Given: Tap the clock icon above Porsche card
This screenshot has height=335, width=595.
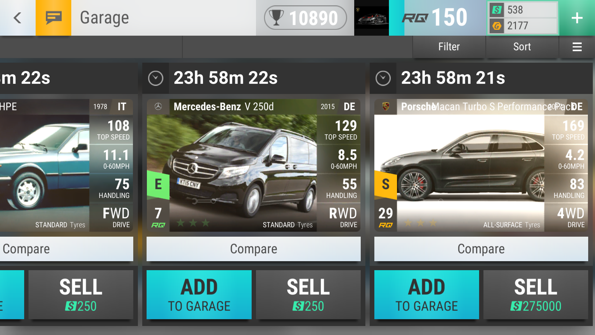Looking at the screenshot, I should [383, 78].
